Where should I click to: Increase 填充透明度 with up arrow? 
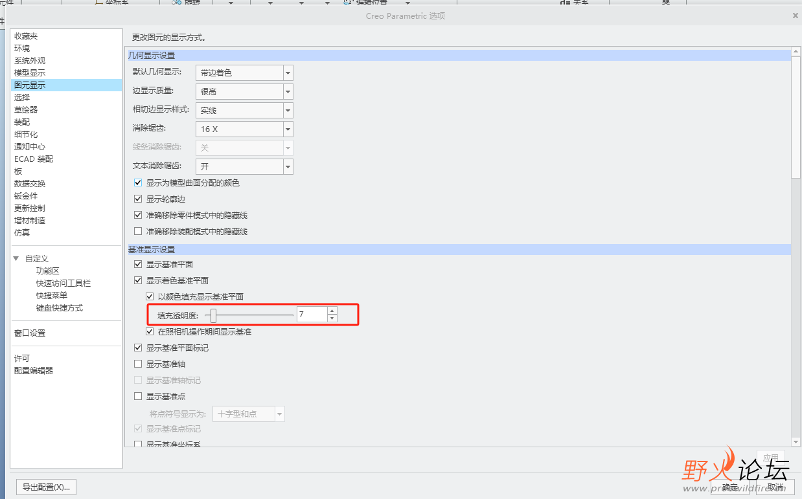click(x=332, y=311)
